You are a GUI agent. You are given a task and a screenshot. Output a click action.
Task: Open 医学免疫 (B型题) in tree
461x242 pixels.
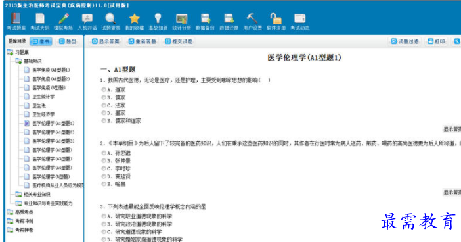pyautogui.click(x=45, y=87)
